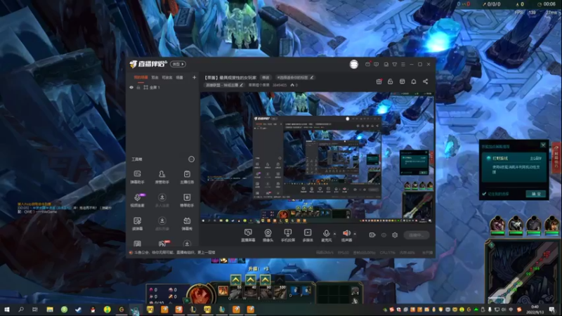Screen dimensions: 562x316
Task: Select the 全屏1 source row
Action: point(162,87)
